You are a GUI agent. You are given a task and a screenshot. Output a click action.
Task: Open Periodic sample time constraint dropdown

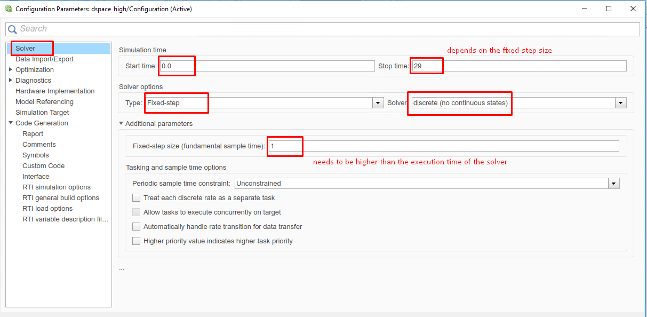614,184
